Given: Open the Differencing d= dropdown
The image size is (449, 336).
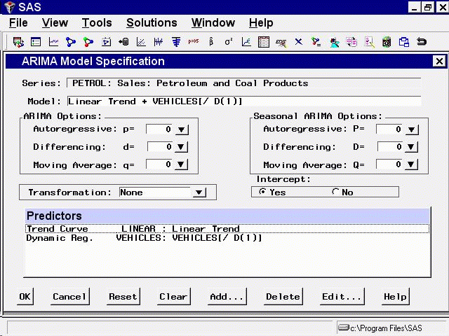Looking at the screenshot, I should pyautogui.click(x=181, y=147).
